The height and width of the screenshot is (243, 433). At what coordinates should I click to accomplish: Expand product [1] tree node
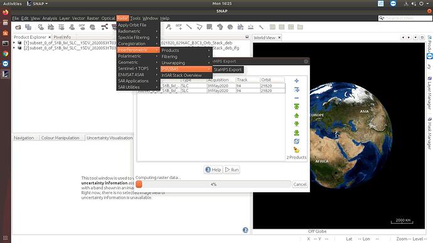tap(14, 43)
